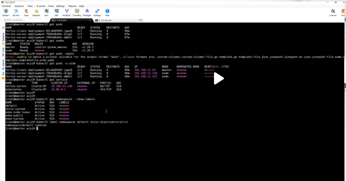Screen dimensions: 346x181
Task: Open a new Session from the toolbar
Action: pos(6,13)
